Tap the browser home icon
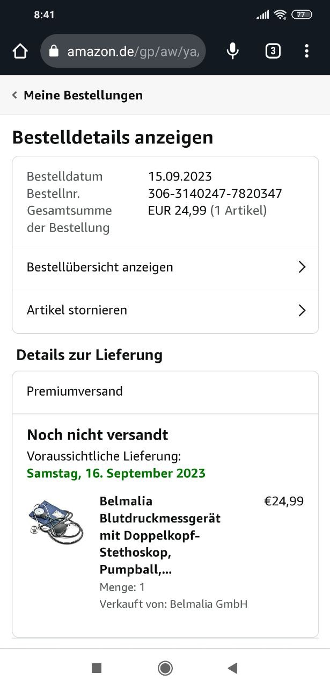The width and height of the screenshot is (330, 688). pos(20,51)
